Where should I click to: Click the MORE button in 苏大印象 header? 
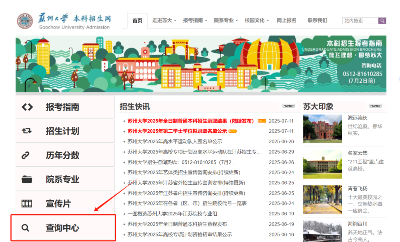pos(376,106)
